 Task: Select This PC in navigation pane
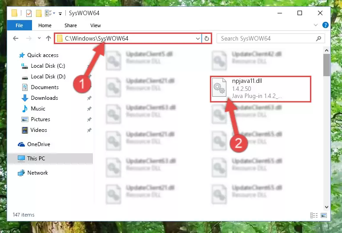(x=50, y=159)
